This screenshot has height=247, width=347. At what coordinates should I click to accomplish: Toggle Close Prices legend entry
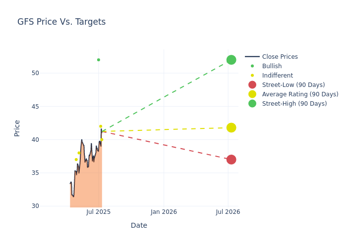[x=271, y=57]
